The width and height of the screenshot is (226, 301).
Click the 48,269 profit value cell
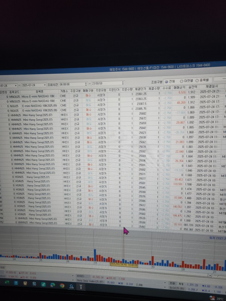pos(180,103)
